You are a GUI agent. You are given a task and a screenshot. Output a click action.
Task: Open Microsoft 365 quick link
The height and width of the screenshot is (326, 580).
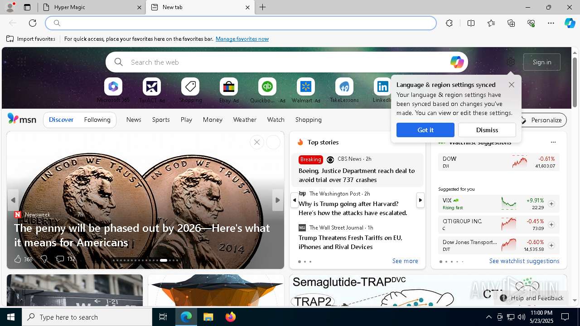click(113, 91)
